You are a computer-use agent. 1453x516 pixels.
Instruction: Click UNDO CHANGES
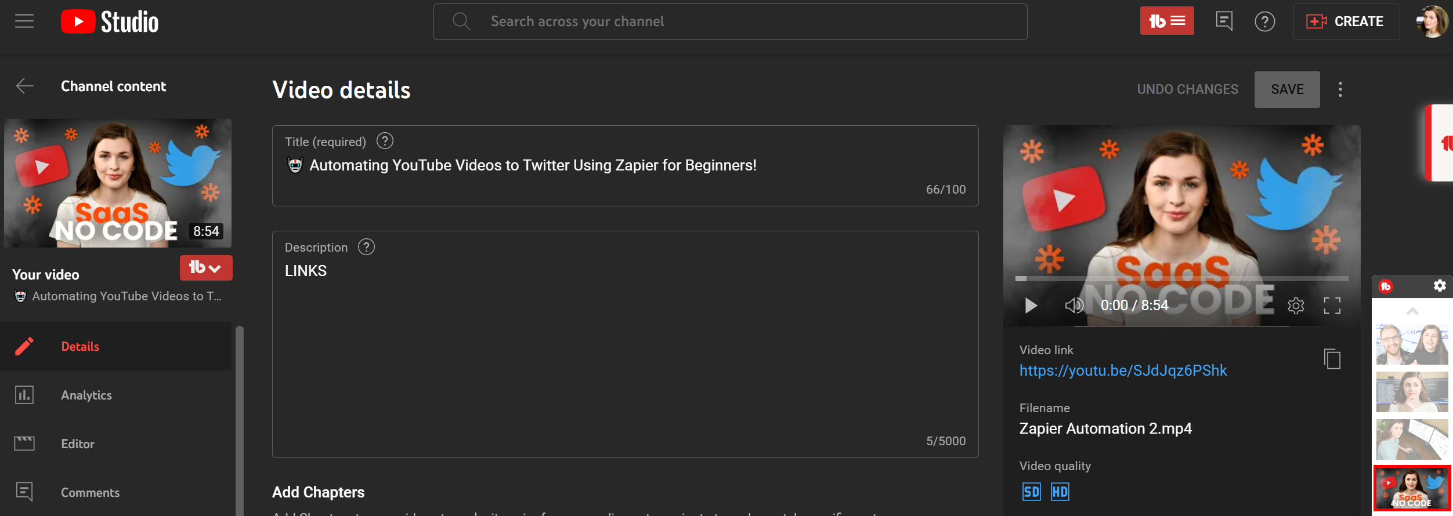(1187, 89)
